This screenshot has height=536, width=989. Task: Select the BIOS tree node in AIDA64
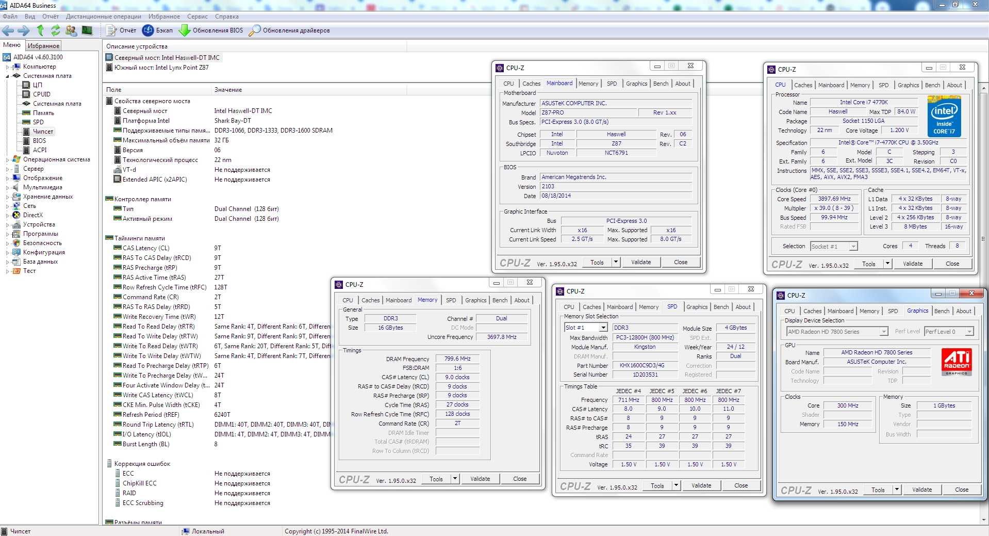(39, 141)
